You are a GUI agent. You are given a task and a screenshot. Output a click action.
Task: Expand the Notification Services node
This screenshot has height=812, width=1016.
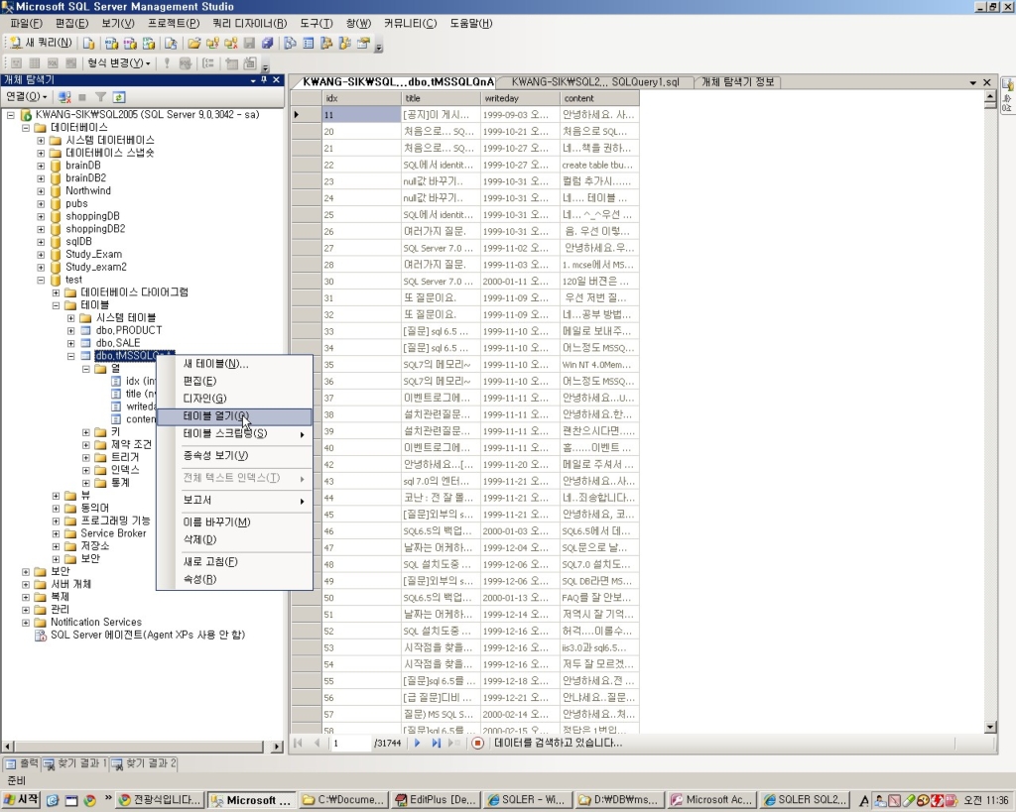pos(25,623)
